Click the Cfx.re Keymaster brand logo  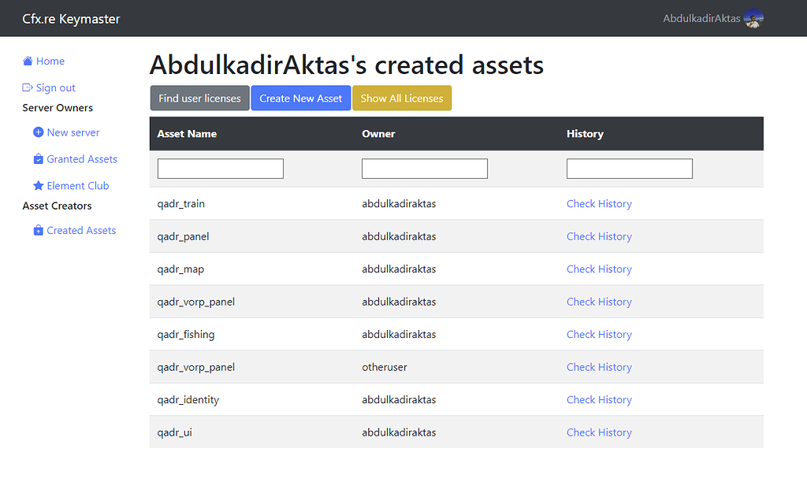(x=71, y=18)
